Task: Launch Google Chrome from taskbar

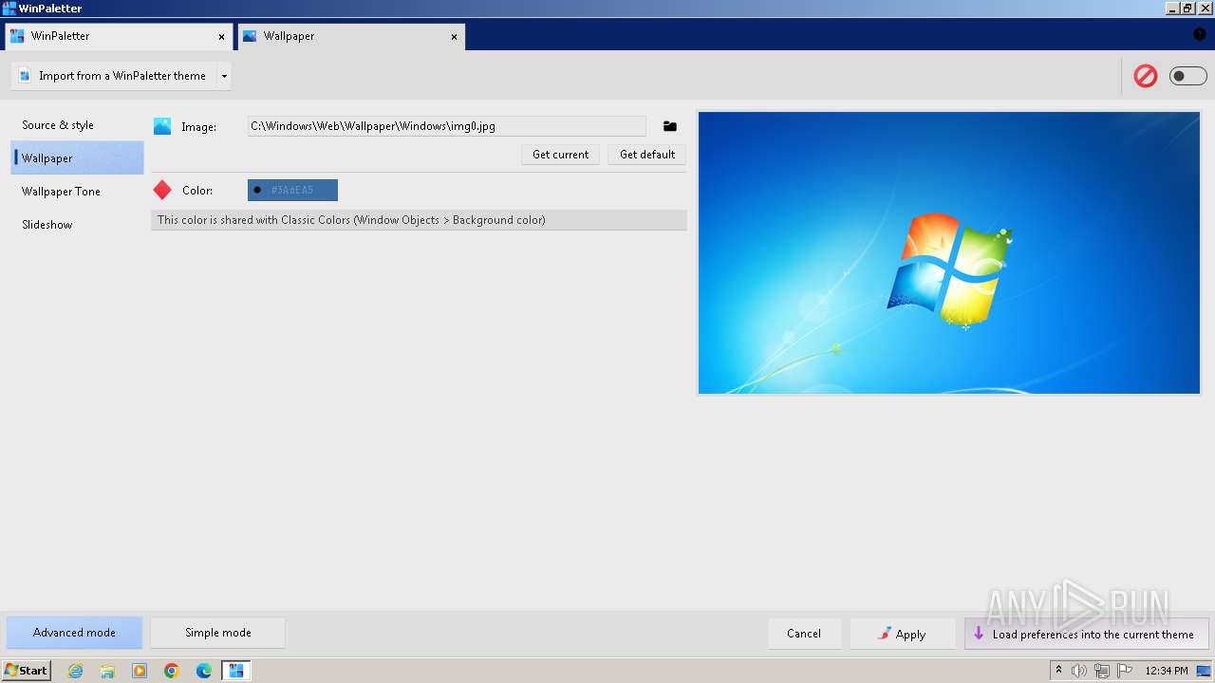Action: click(x=172, y=671)
